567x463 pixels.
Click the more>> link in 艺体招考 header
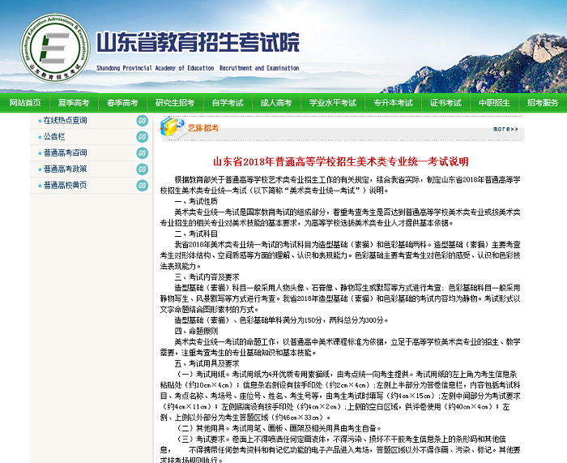(505, 129)
